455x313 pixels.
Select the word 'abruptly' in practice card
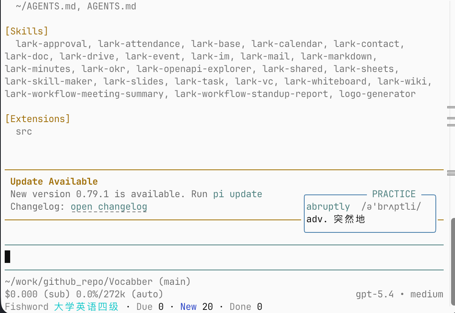pos(328,207)
